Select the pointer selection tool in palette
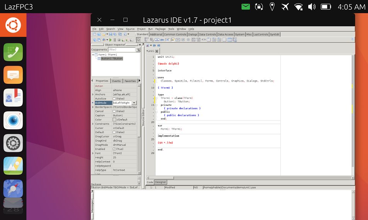Image resolution: width=368 pixels, height=220 pixels. [138, 40]
